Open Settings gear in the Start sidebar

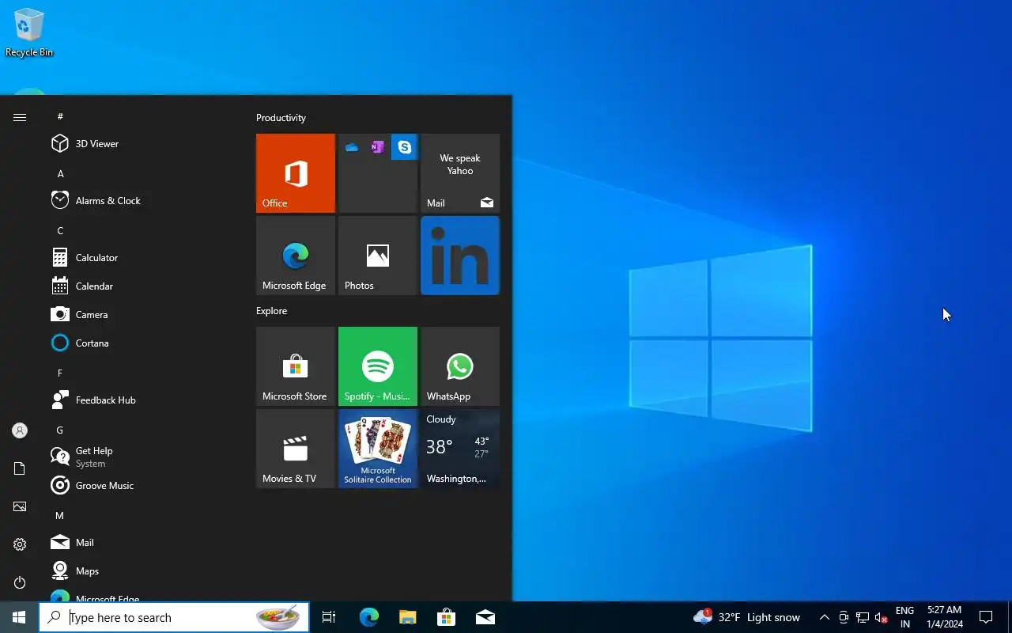20,544
